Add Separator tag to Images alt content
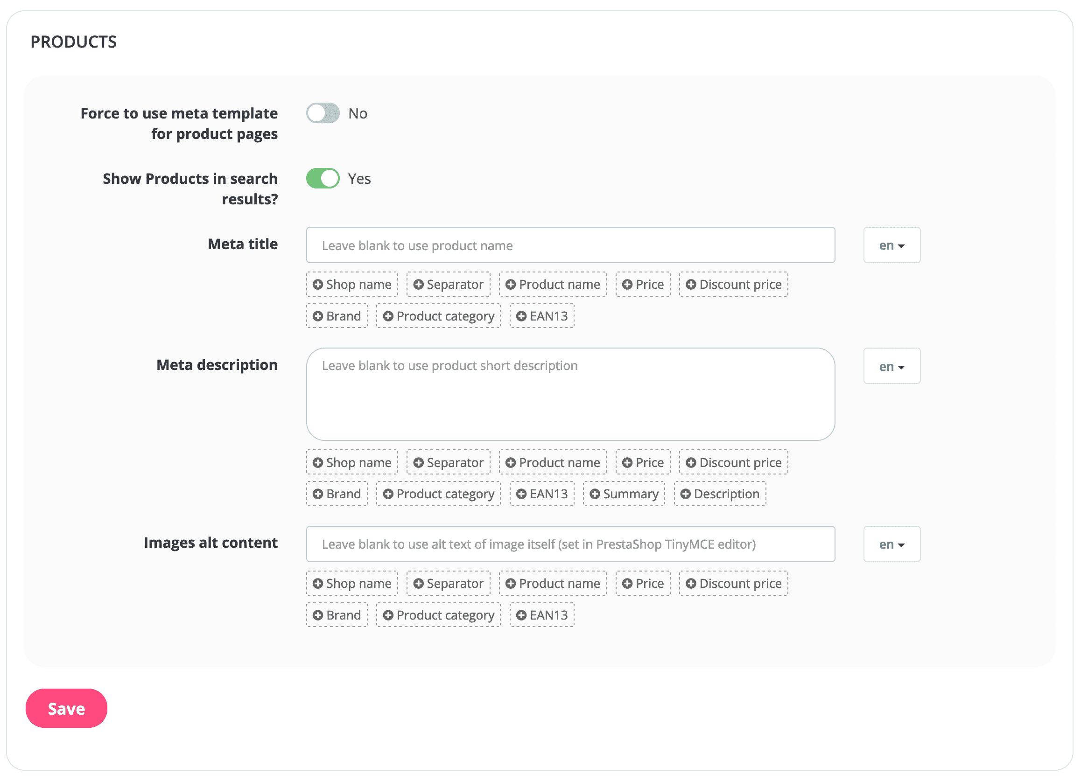Viewport: 1081px width, 781px height. [448, 583]
